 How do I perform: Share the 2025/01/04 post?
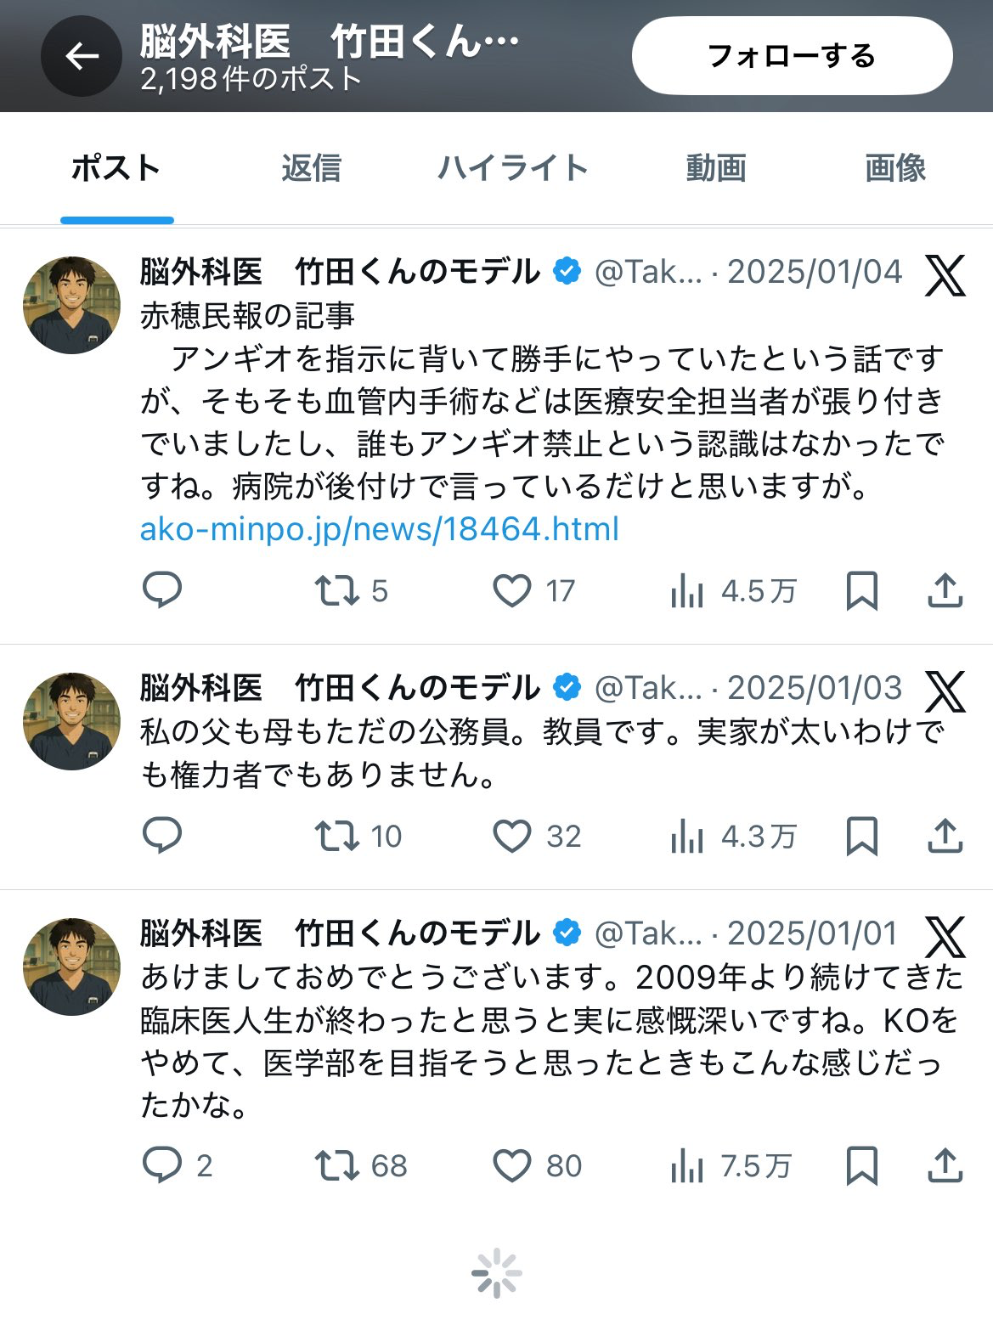(x=945, y=590)
